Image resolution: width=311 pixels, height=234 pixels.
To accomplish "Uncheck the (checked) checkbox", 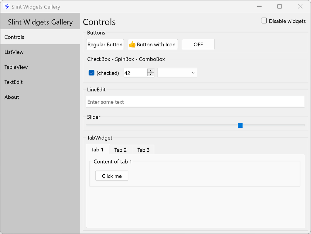I will tap(91, 73).
